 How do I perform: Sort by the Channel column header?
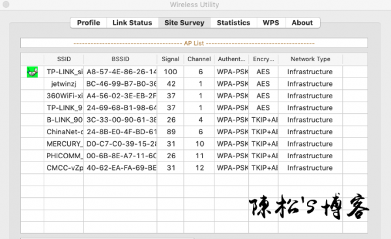click(199, 59)
